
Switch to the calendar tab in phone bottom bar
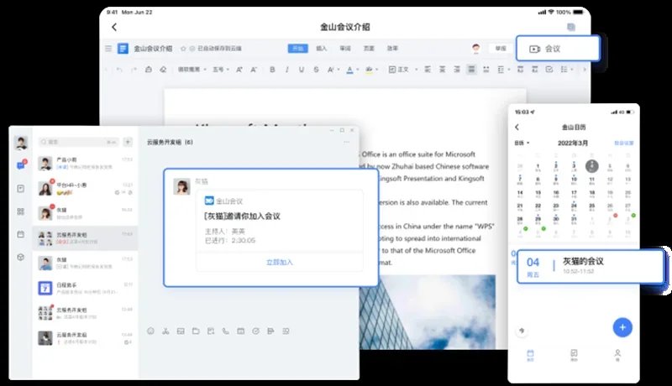click(x=530, y=355)
